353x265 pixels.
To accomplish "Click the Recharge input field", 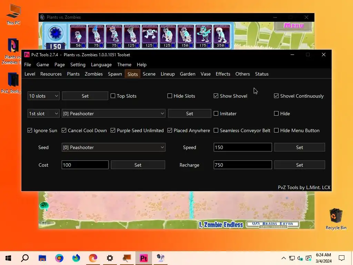I will (x=243, y=165).
